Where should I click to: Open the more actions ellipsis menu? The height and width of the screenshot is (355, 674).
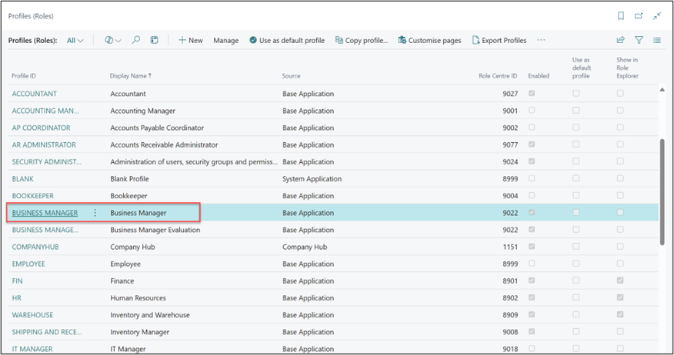tap(541, 40)
